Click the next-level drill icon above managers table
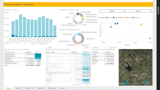 95,47
